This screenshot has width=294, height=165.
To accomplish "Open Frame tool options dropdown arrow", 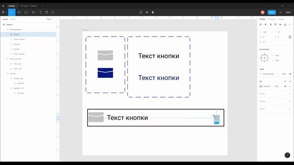I will pos(22,12).
